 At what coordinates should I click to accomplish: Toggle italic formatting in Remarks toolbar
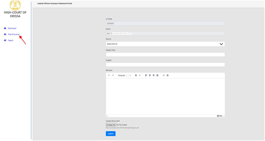[x=139, y=75]
